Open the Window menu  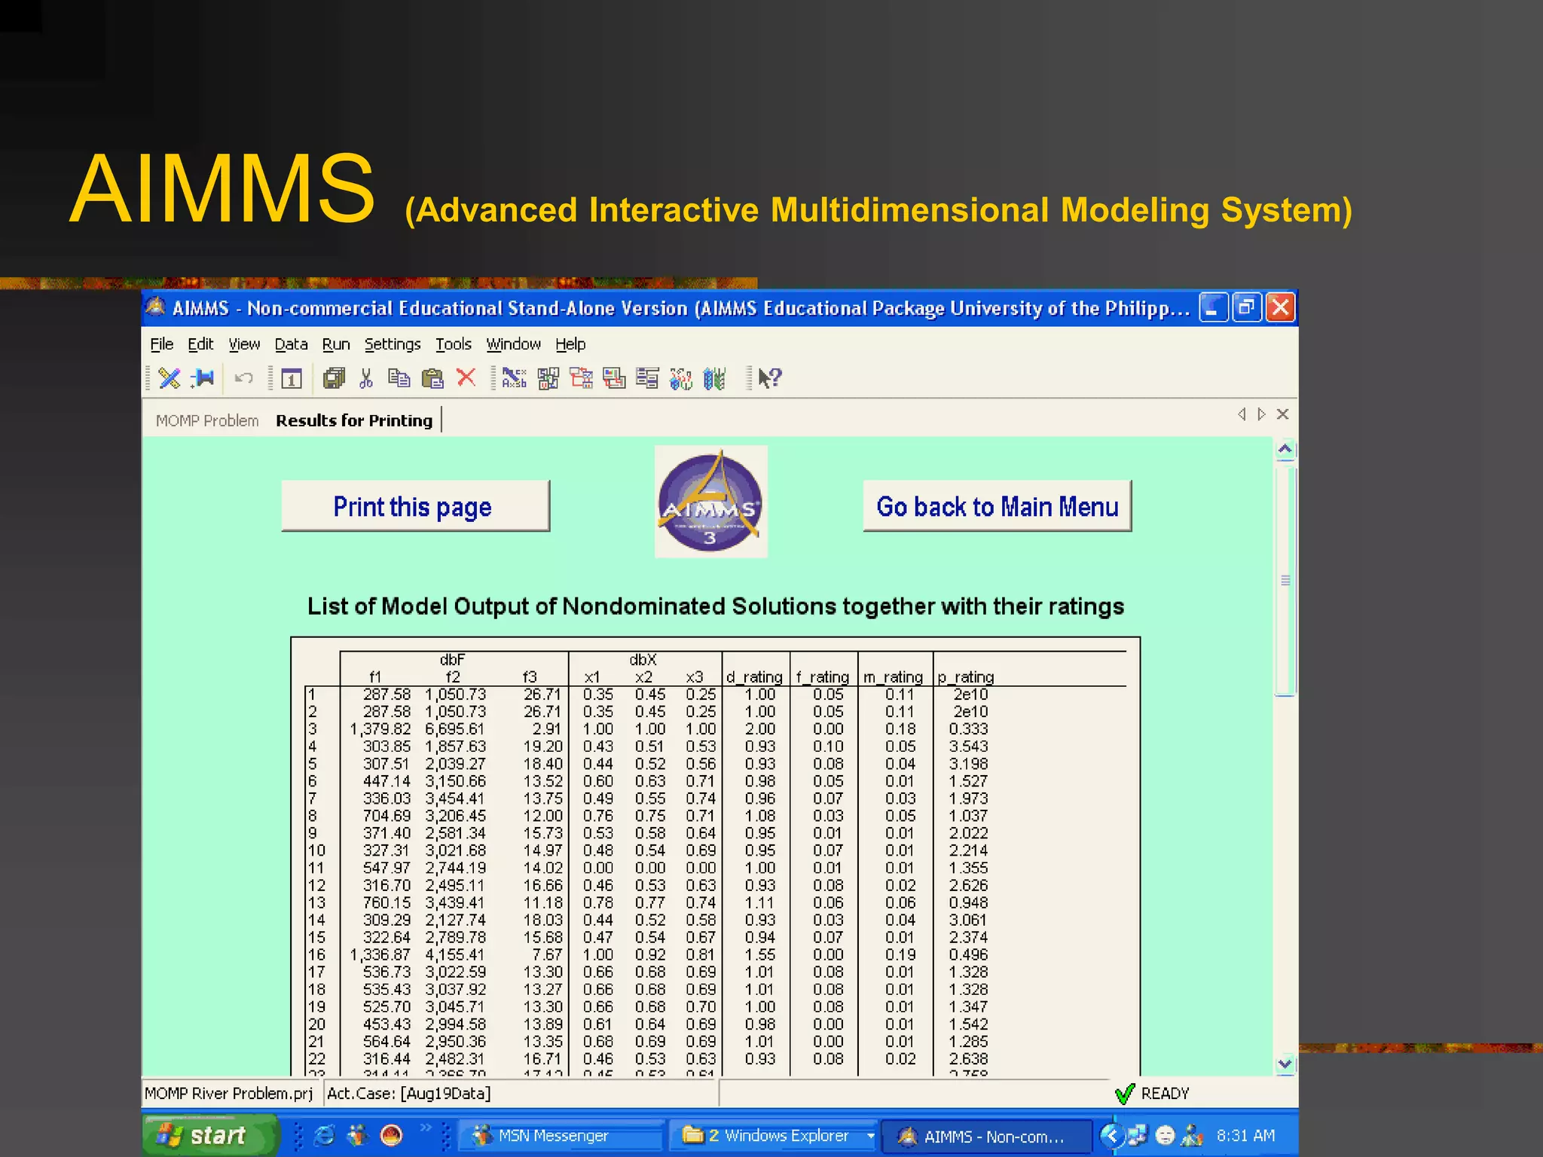tap(513, 344)
